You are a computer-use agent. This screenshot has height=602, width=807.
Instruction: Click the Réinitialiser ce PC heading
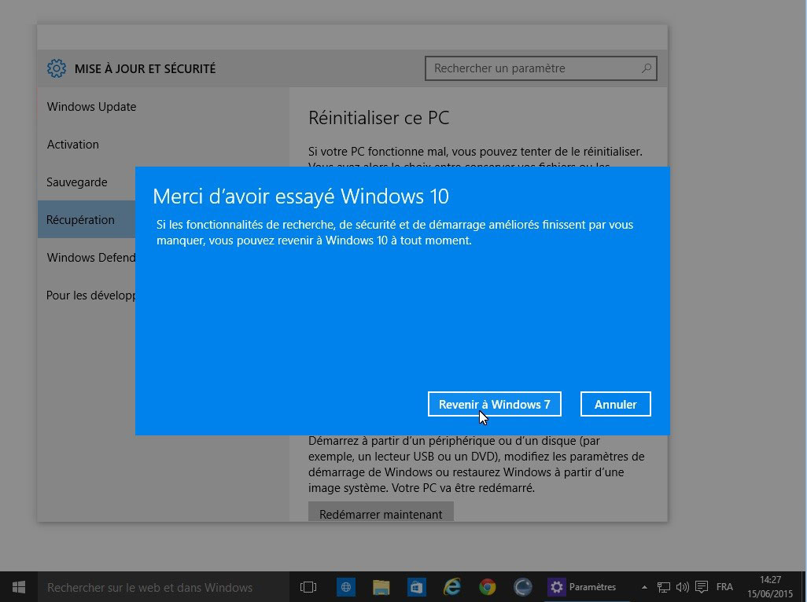click(x=378, y=118)
